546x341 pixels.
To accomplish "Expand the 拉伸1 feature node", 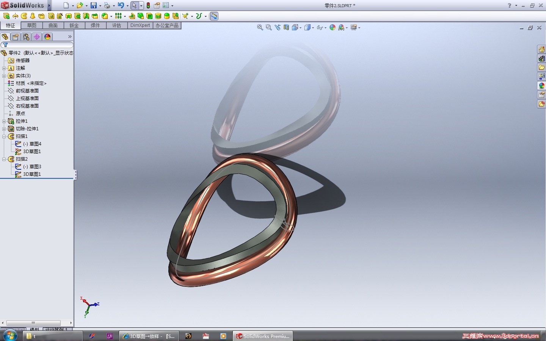I will 4,121.
